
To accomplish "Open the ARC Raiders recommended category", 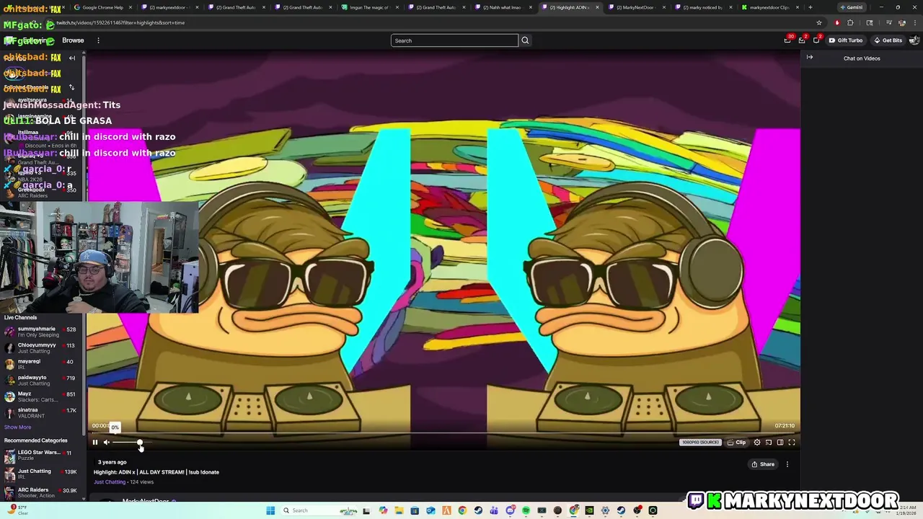I will 40,492.
